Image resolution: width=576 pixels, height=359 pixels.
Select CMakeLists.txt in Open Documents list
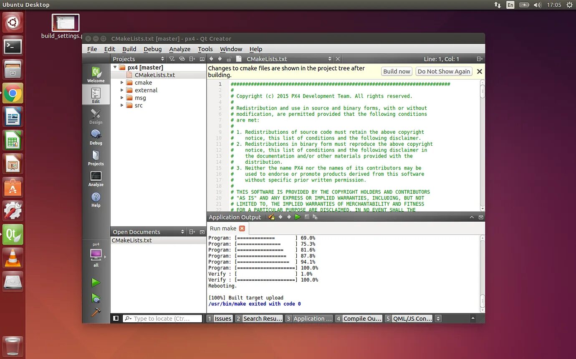tap(159, 240)
